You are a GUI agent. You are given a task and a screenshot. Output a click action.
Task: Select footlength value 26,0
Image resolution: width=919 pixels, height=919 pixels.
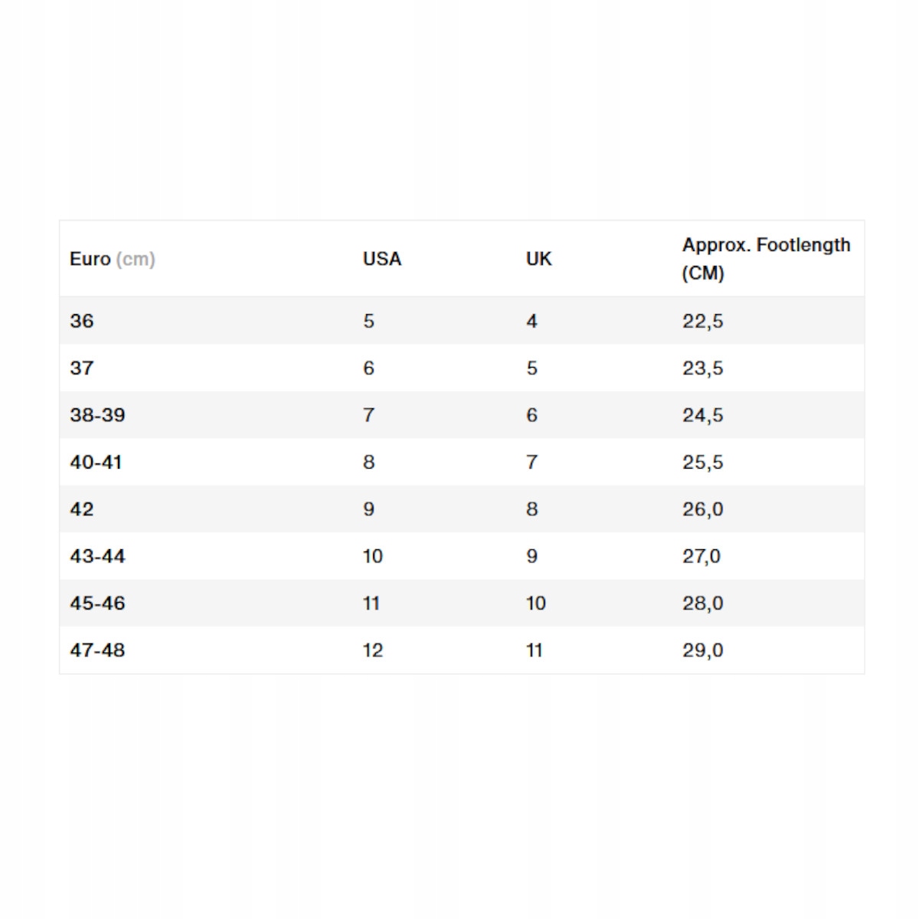[x=702, y=509]
